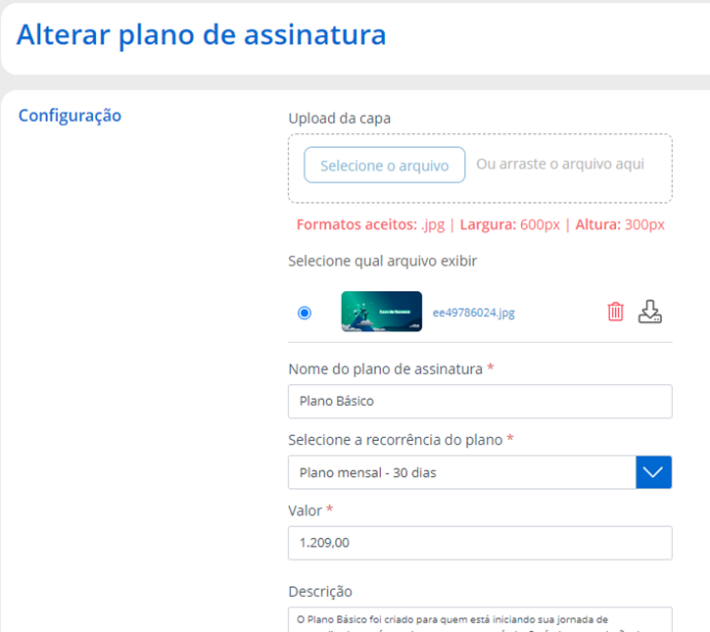Click the cover image thumbnail

(381, 312)
